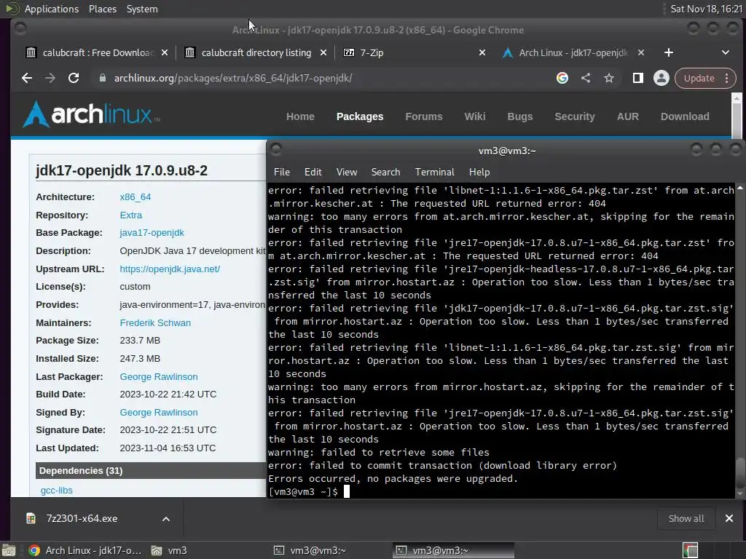Close Arch Linux jdk17-openjdk tab
746x559 pixels.
coord(641,52)
